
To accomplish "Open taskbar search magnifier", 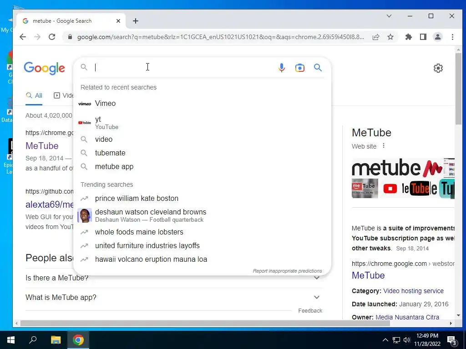I will [x=33, y=340].
